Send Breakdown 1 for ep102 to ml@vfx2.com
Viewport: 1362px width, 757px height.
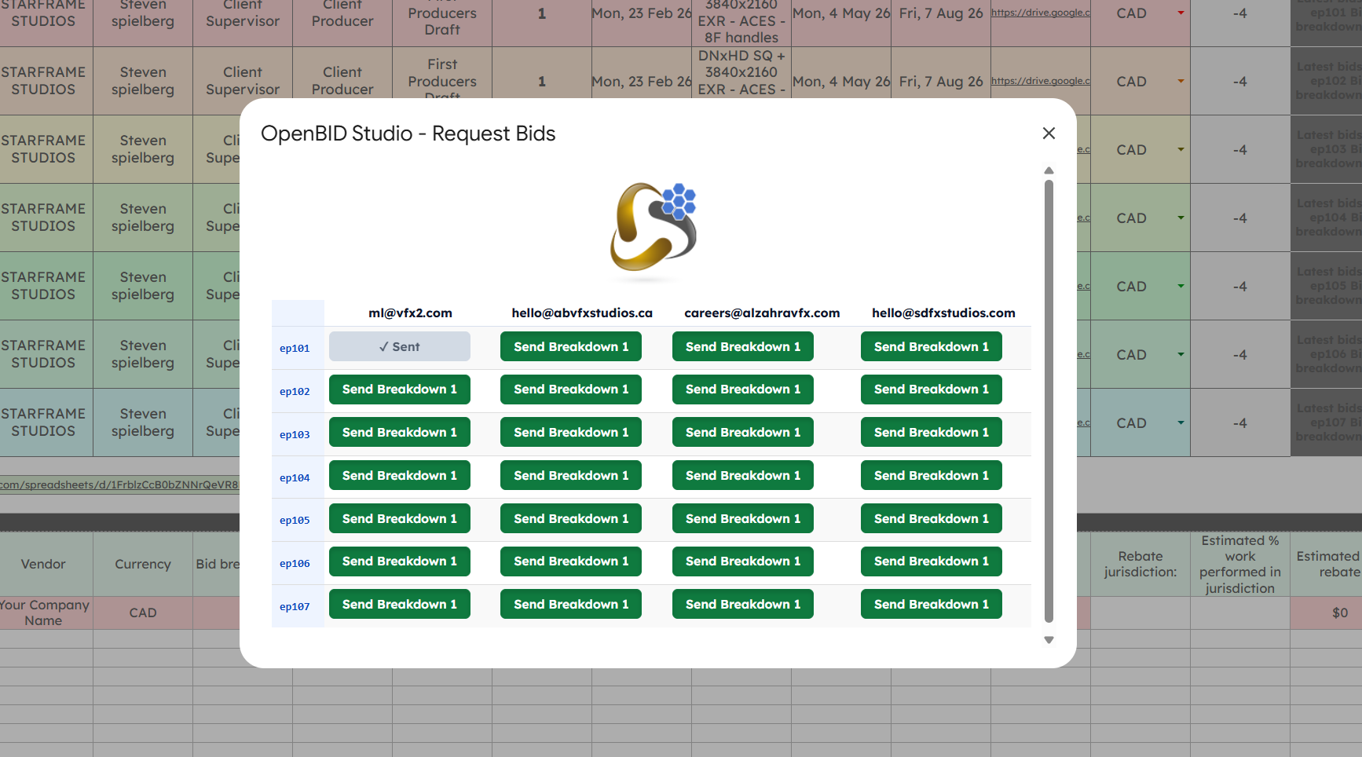pyautogui.click(x=399, y=389)
